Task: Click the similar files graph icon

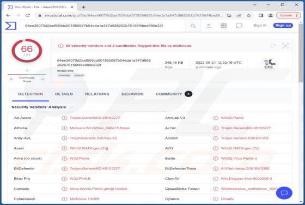Action: tap(285, 46)
